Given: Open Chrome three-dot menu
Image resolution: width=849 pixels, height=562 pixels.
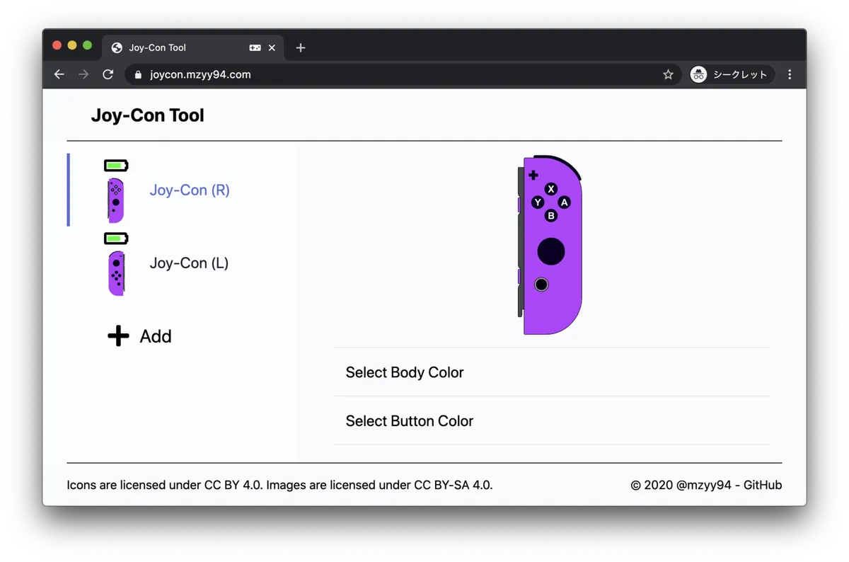Looking at the screenshot, I should click(790, 74).
